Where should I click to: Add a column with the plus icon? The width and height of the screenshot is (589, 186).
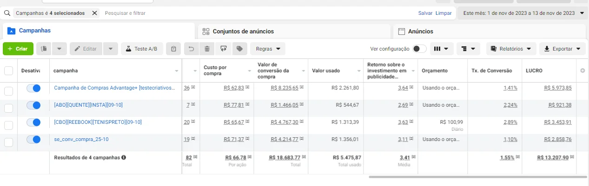click(582, 71)
